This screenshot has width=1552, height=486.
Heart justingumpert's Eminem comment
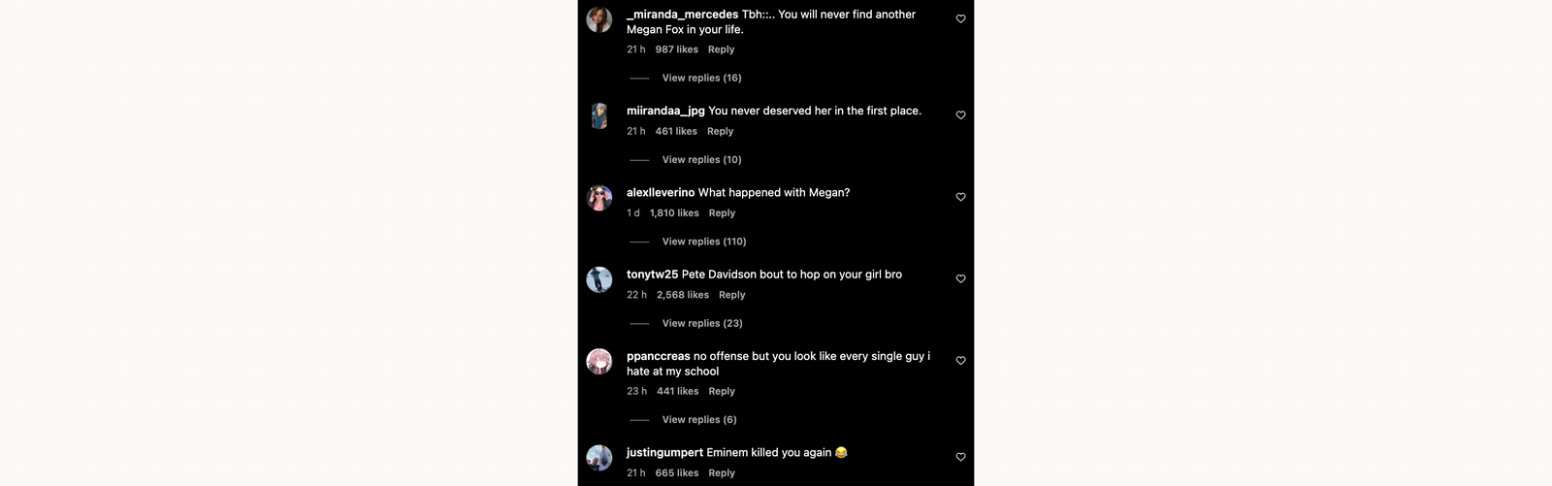[960, 457]
